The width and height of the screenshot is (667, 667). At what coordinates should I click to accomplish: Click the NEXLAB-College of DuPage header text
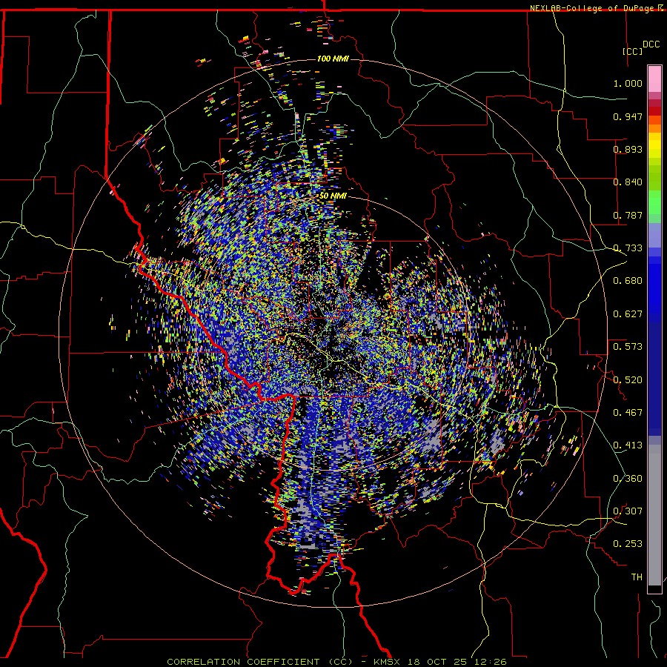[594, 8]
